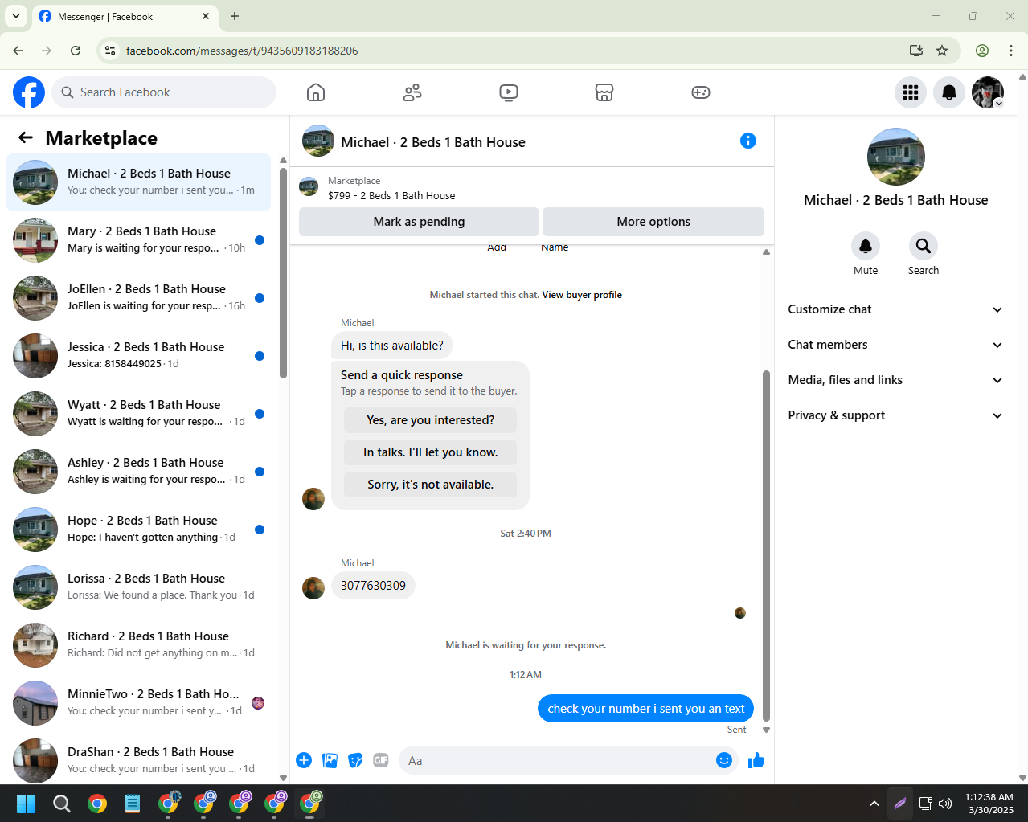Bookmark this page with the star icon

point(942,51)
